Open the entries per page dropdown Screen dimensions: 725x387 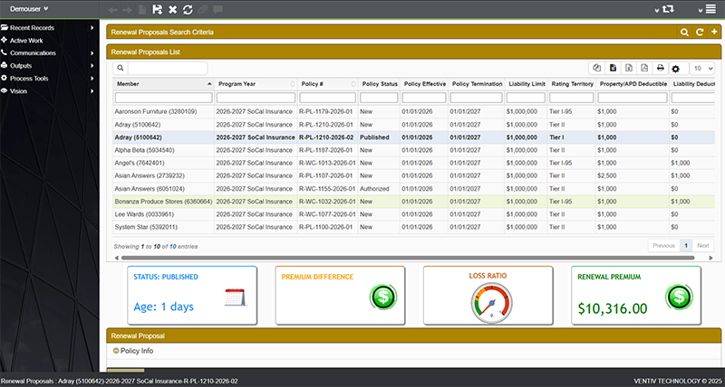(x=702, y=68)
